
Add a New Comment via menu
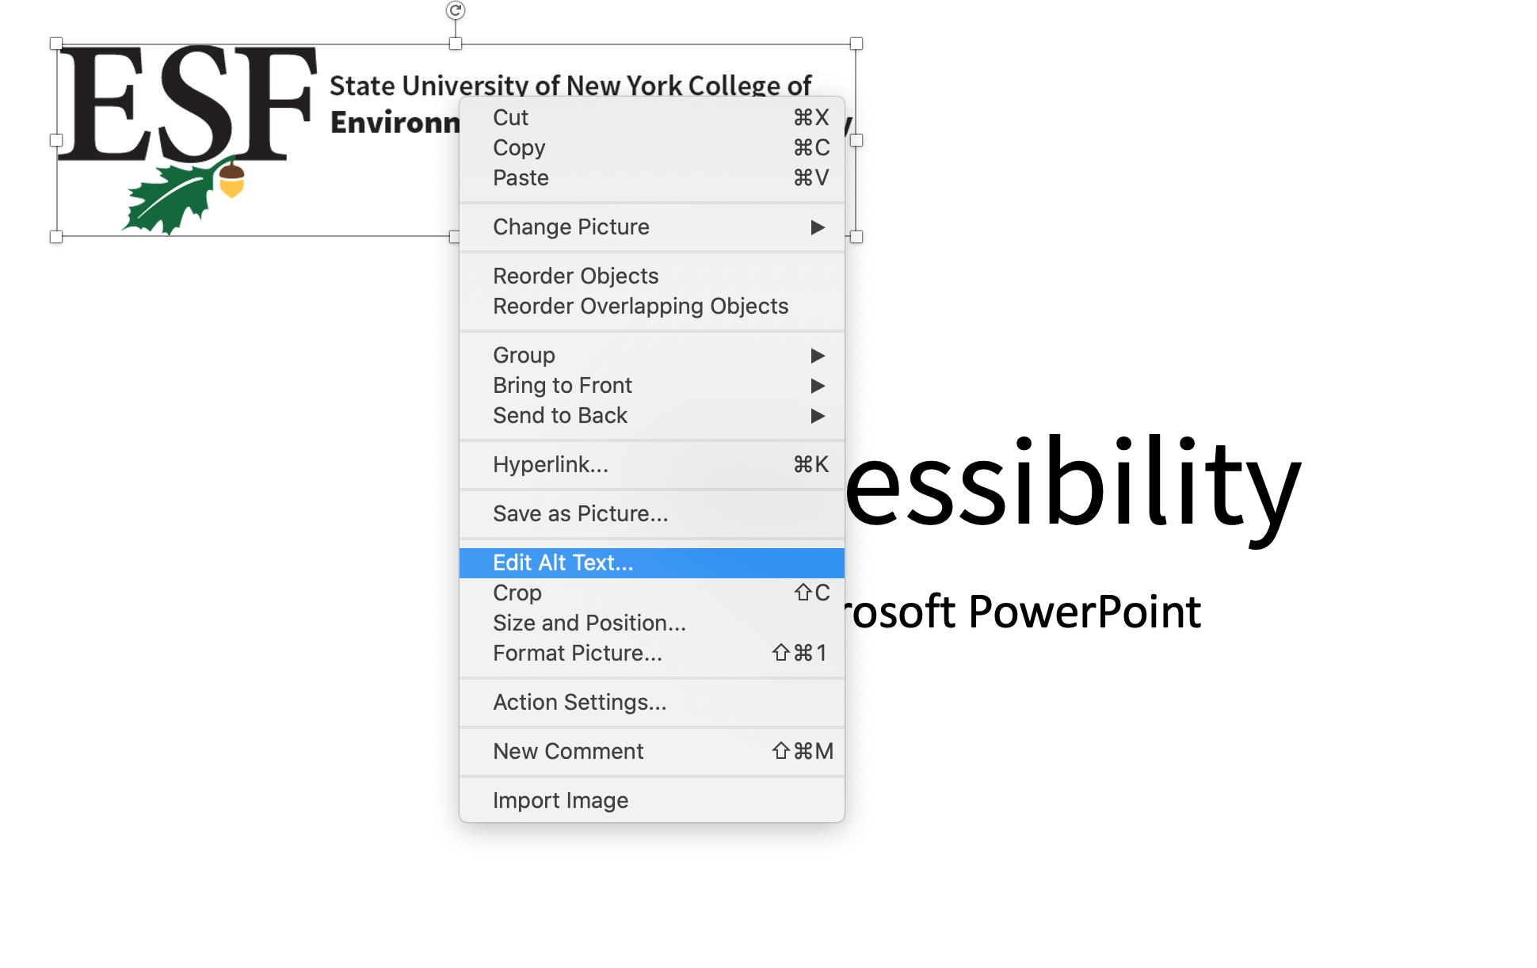(x=651, y=751)
